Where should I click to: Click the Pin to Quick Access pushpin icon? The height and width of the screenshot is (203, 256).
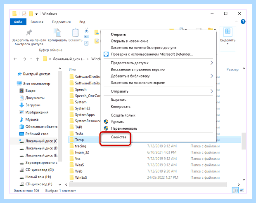pyautogui.click(x=29, y=33)
